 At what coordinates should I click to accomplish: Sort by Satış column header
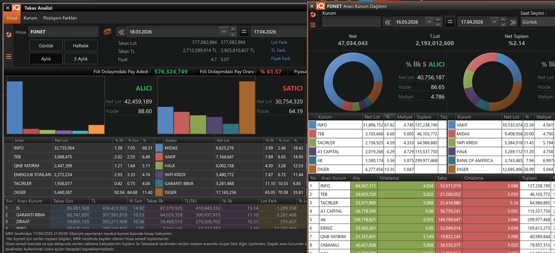pos(449,178)
